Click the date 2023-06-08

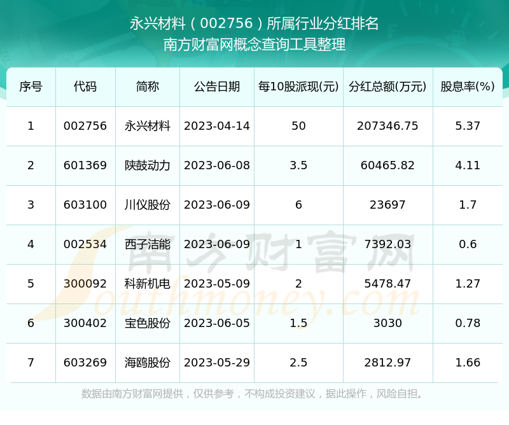[217, 165]
